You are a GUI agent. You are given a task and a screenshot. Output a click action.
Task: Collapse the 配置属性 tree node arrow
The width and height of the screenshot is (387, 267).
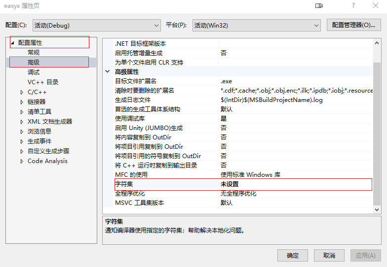(12, 42)
